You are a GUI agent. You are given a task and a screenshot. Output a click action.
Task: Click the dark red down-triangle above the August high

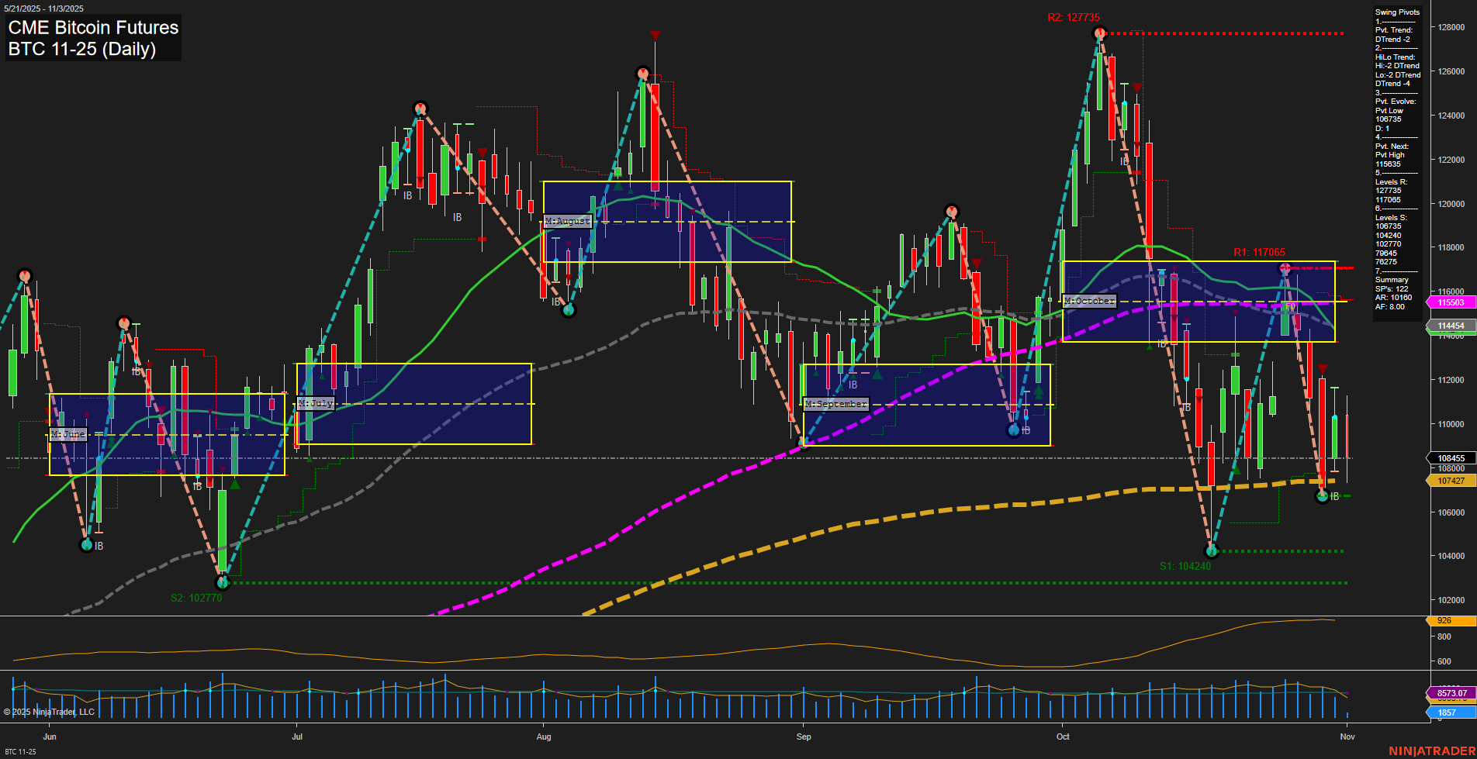pyautogui.click(x=655, y=36)
